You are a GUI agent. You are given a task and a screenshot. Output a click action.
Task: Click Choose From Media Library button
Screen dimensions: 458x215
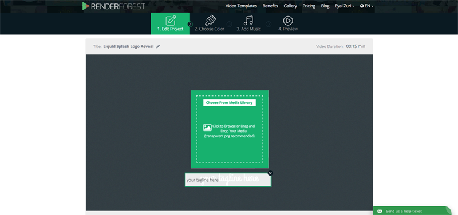click(230, 103)
